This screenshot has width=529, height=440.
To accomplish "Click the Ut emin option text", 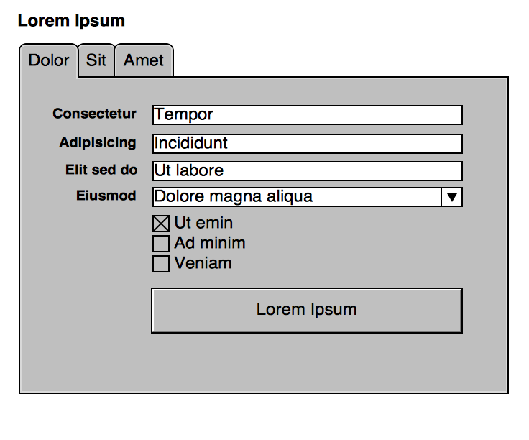I will coord(203,223).
